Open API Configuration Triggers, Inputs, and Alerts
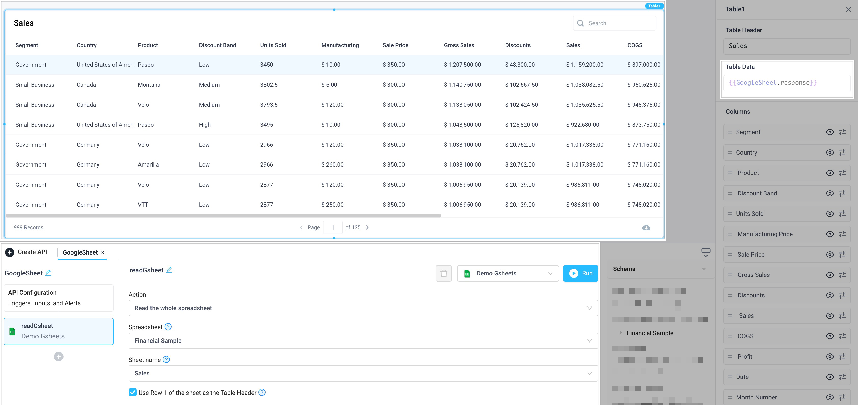This screenshot has width=858, height=405. 58,297
